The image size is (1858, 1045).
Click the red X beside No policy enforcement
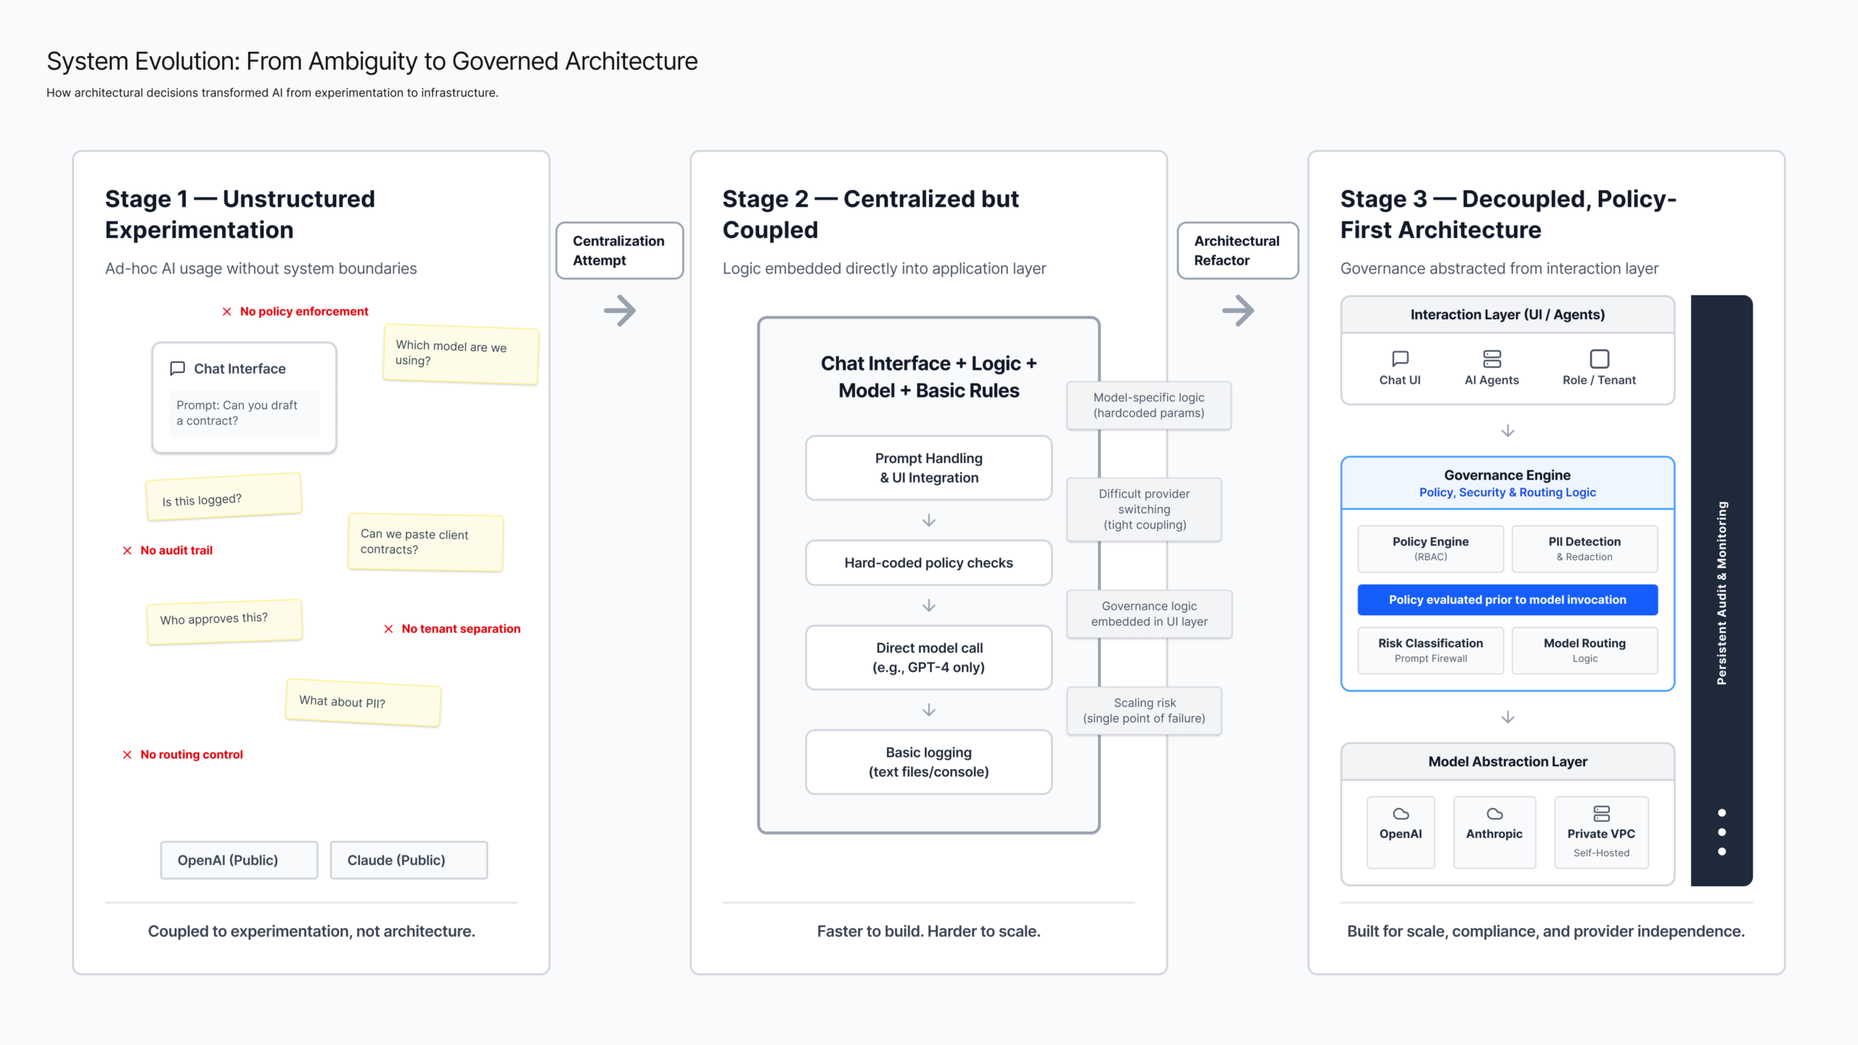[x=227, y=311]
